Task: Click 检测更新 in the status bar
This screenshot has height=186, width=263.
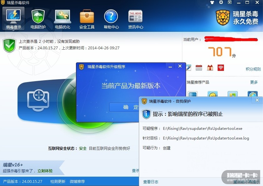Action: click(58, 182)
